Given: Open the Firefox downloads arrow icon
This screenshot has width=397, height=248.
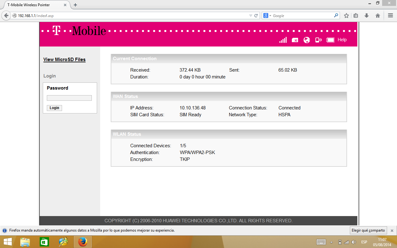Looking at the screenshot, I should (x=367, y=15).
